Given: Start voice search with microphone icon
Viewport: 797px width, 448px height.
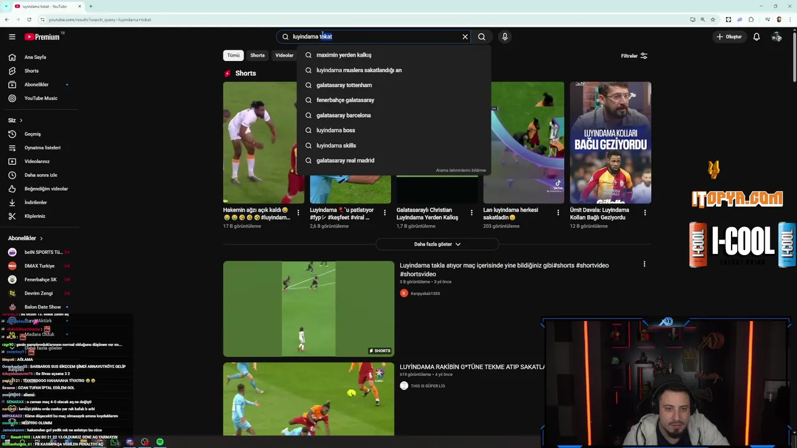Looking at the screenshot, I should click(505, 37).
